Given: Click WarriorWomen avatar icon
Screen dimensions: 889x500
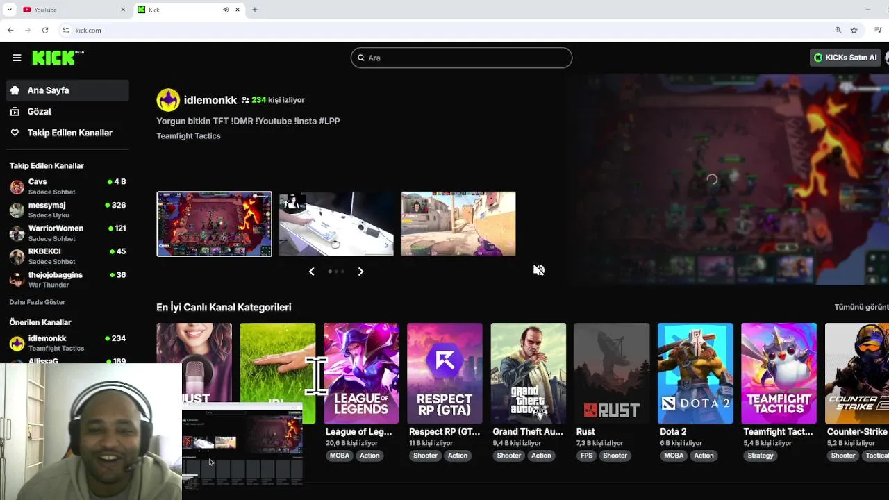Looking at the screenshot, I should point(17,233).
